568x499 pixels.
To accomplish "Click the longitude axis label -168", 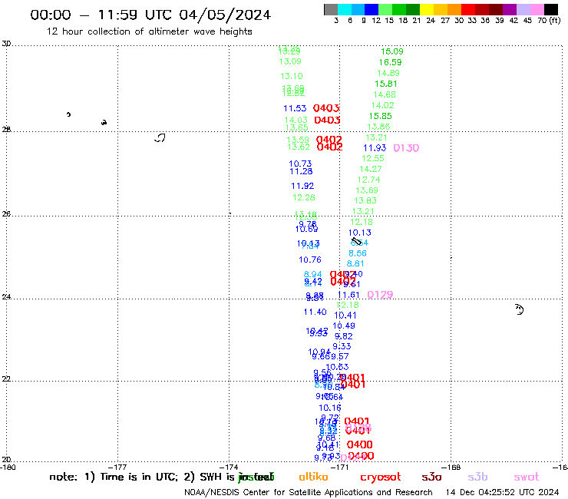I will (x=451, y=468).
